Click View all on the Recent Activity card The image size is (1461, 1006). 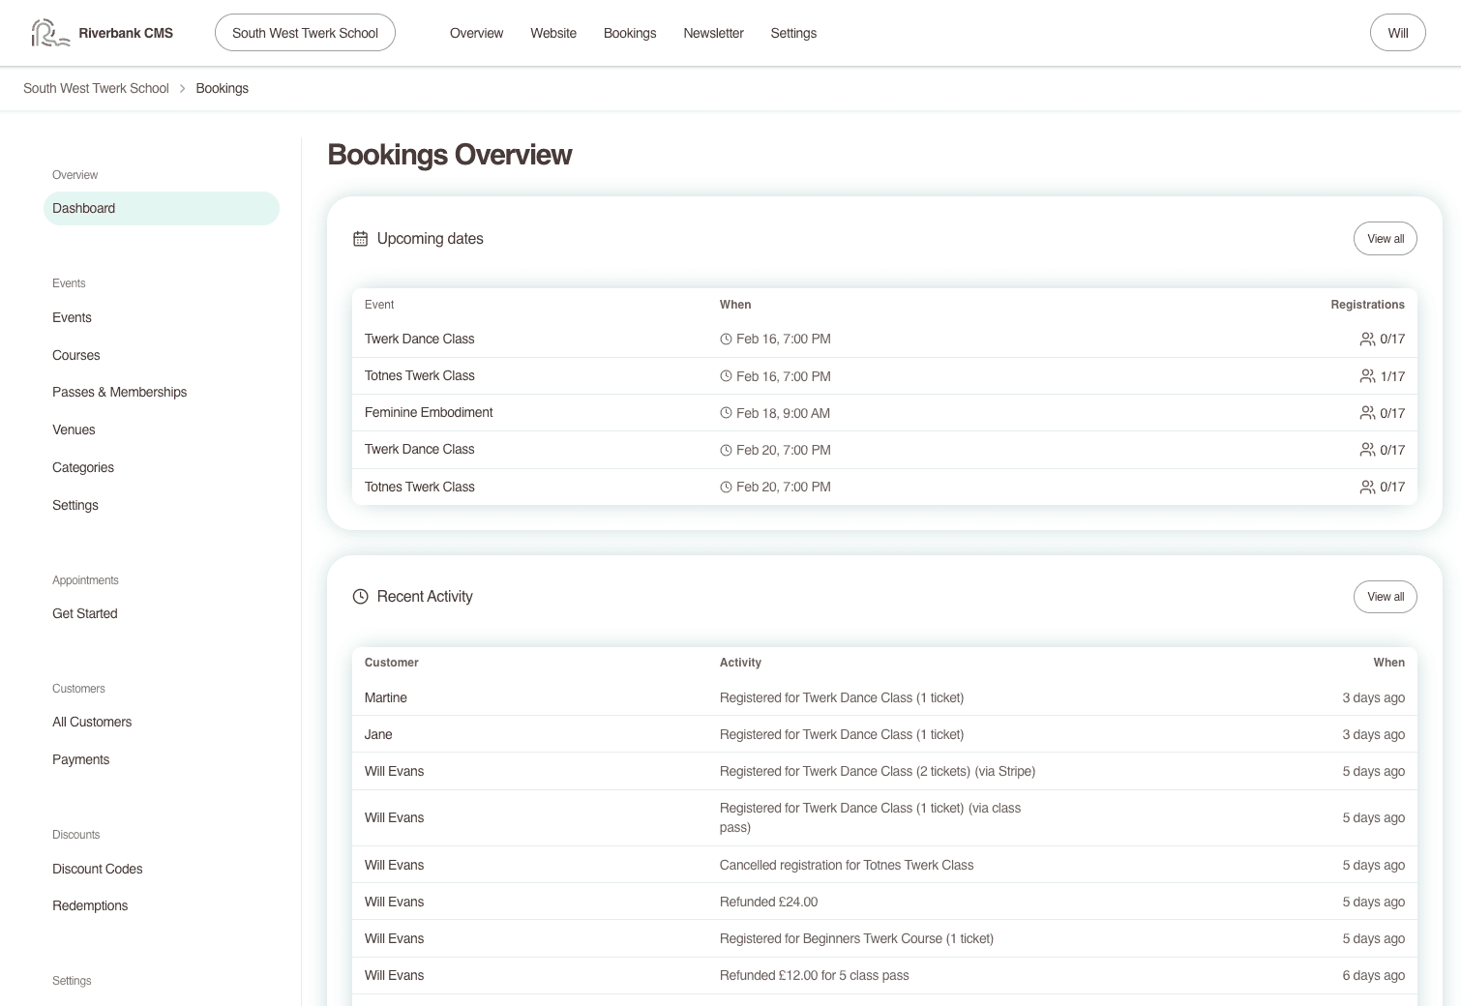coord(1385,597)
